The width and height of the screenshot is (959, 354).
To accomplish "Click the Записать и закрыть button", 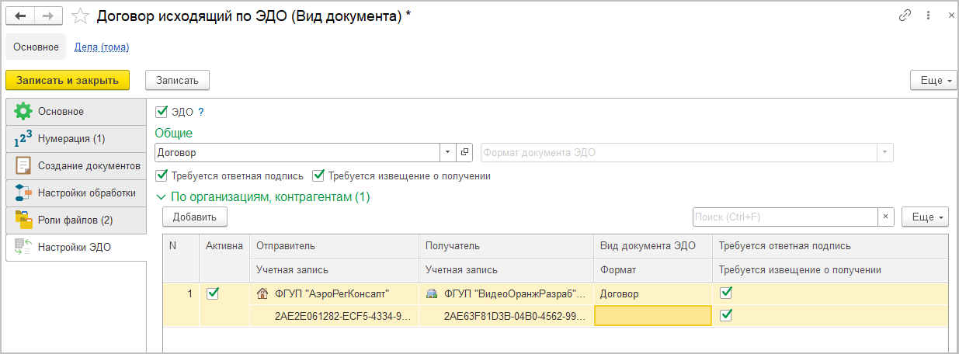I will (67, 80).
